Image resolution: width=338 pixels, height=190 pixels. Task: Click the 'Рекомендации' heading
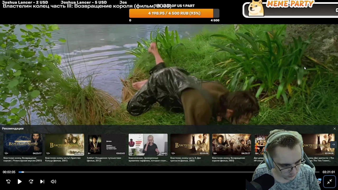pyautogui.click(x=13, y=129)
